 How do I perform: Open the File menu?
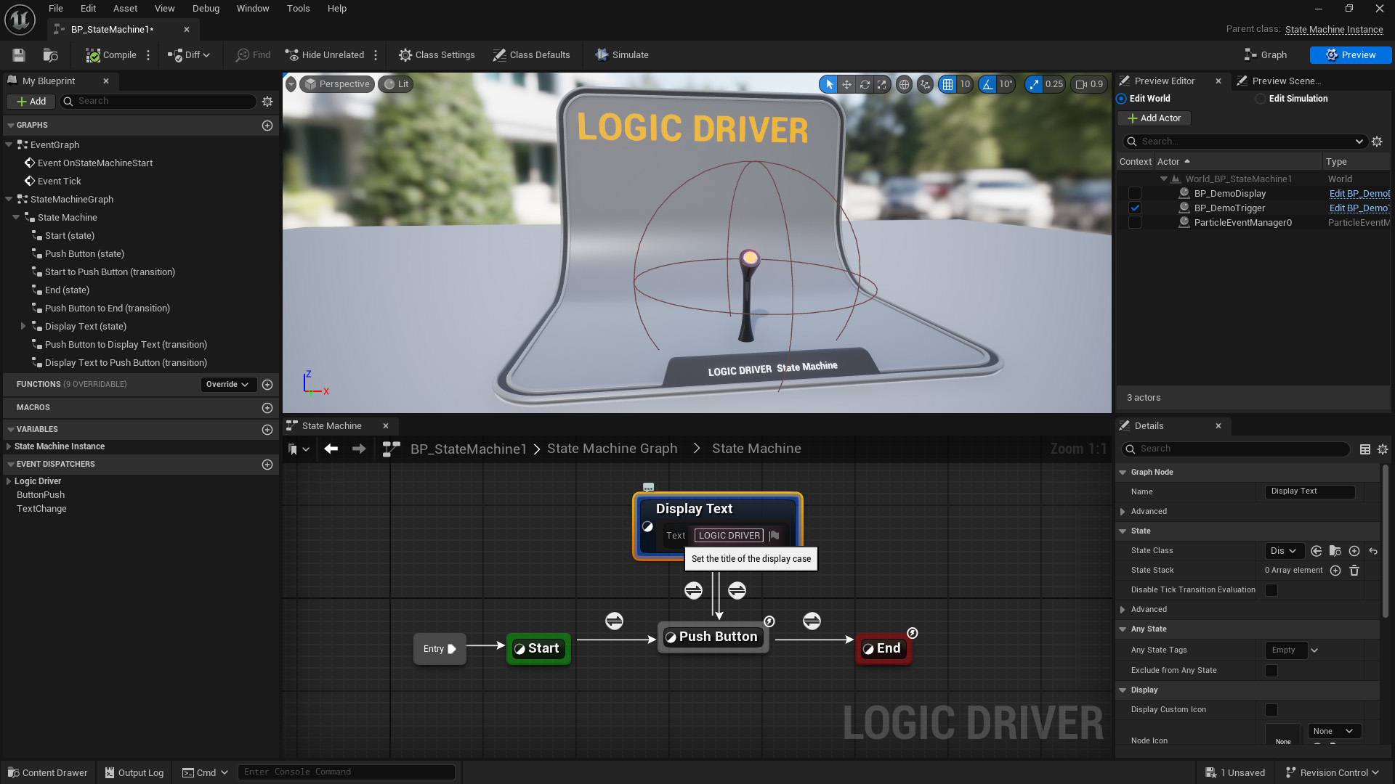point(55,9)
